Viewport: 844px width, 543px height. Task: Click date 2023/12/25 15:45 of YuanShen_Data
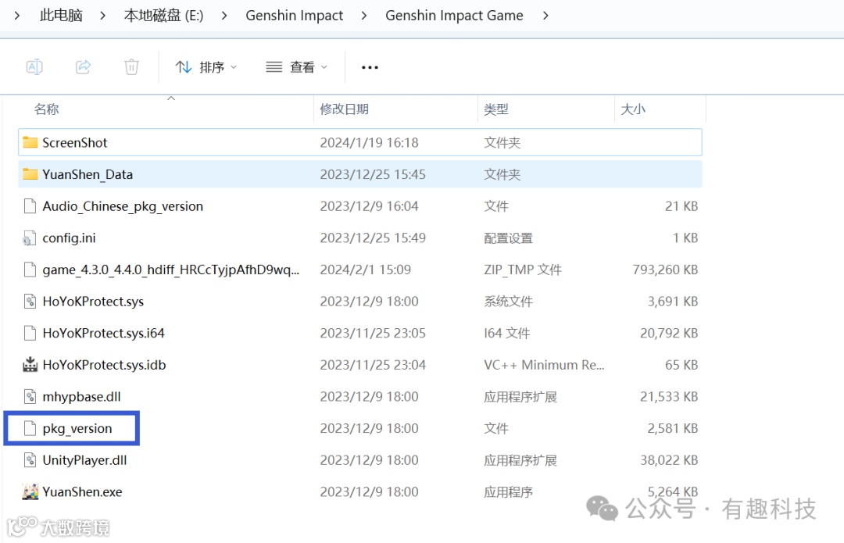tap(373, 174)
